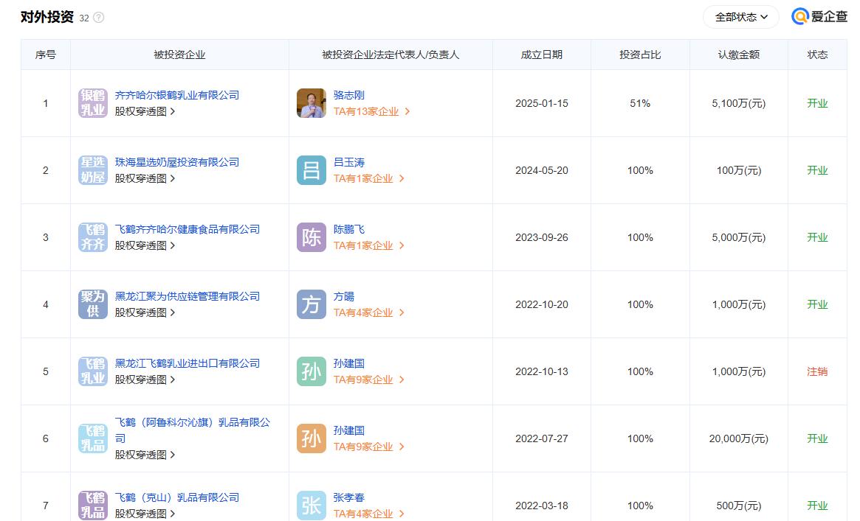The height and width of the screenshot is (521, 860).
Task: Click the 吕 avatar icon for 吕玉涛
Action: [x=312, y=170]
